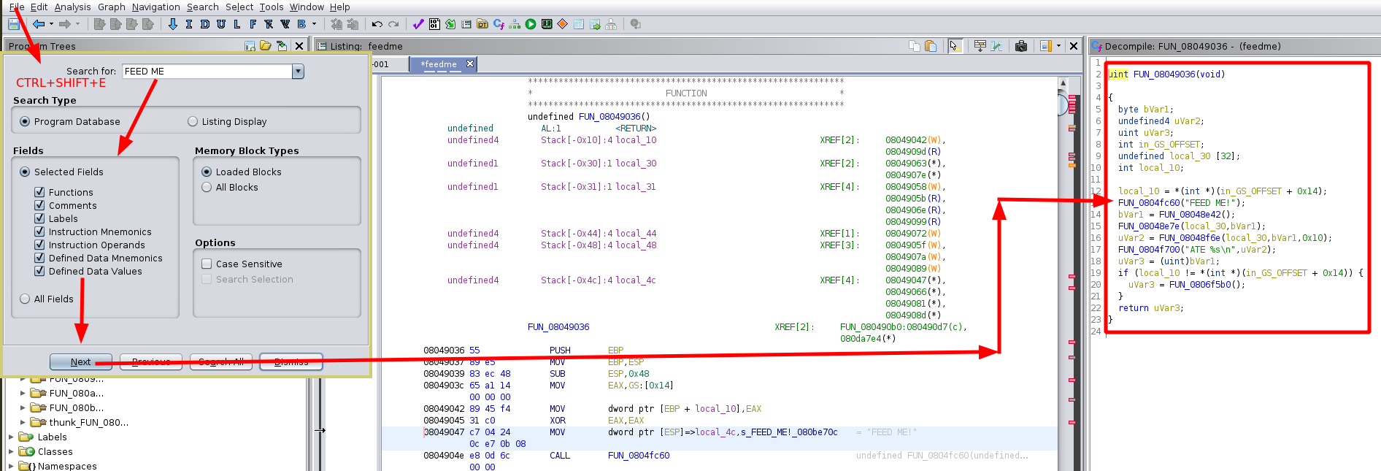Click the 'Search for' text field
Image resolution: width=1381 pixels, height=471 pixels.
point(207,71)
